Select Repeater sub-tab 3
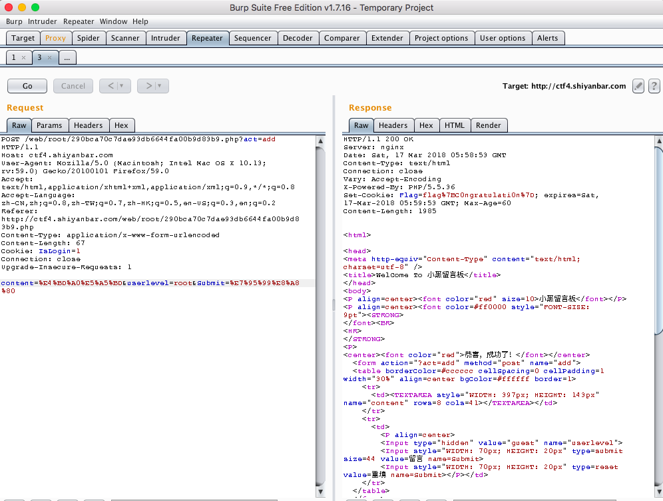663x501 pixels. click(40, 57)
